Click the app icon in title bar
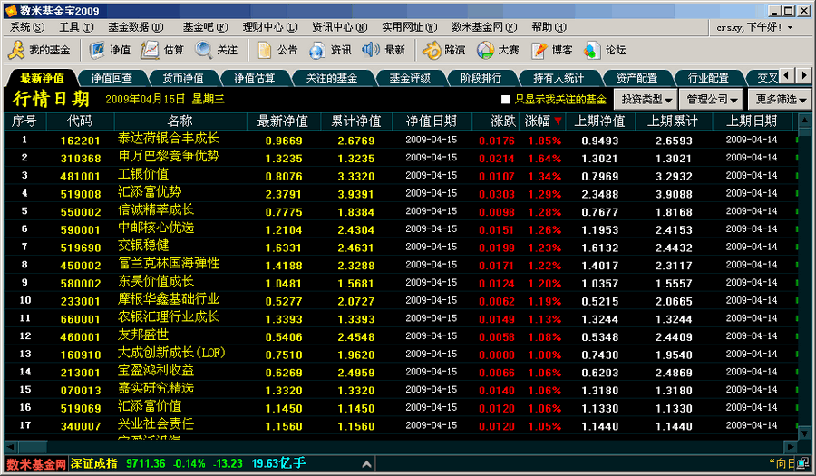816x476 pixels. click(12, 10)
